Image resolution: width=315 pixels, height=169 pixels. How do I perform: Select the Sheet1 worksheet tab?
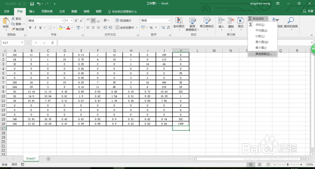[x=31, y=159]
